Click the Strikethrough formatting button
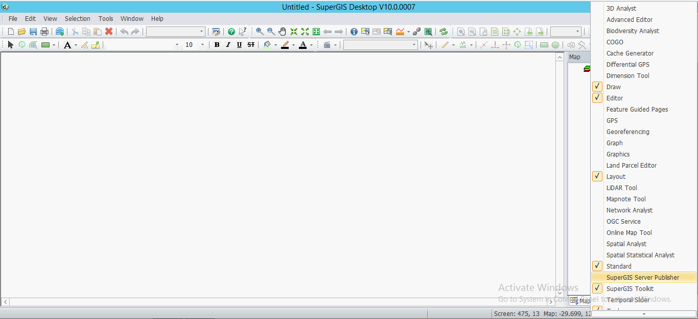This screenshot has width=698, height=319. tap(251, 45)
